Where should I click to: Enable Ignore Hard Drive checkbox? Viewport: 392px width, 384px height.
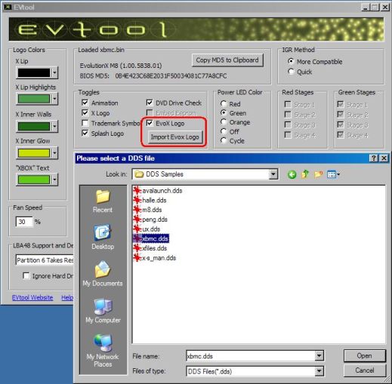[26, 276]
